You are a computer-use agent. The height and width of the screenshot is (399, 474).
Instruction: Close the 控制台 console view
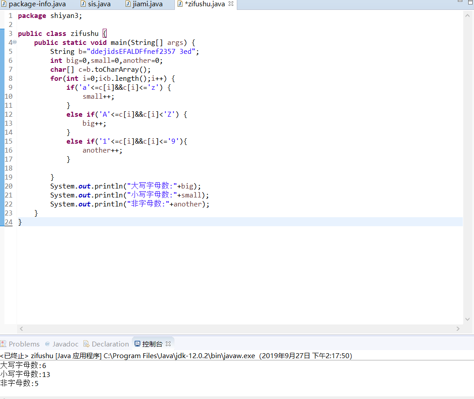(x=168, y=344)
